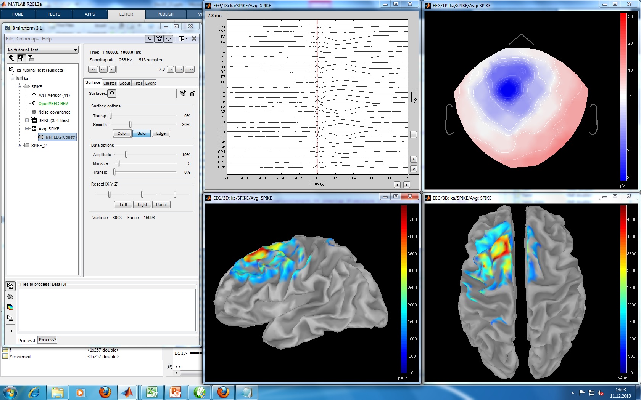Open the Colormaps menu
Viewport: 641px width, 400px height.
click(x=27, y=39)
